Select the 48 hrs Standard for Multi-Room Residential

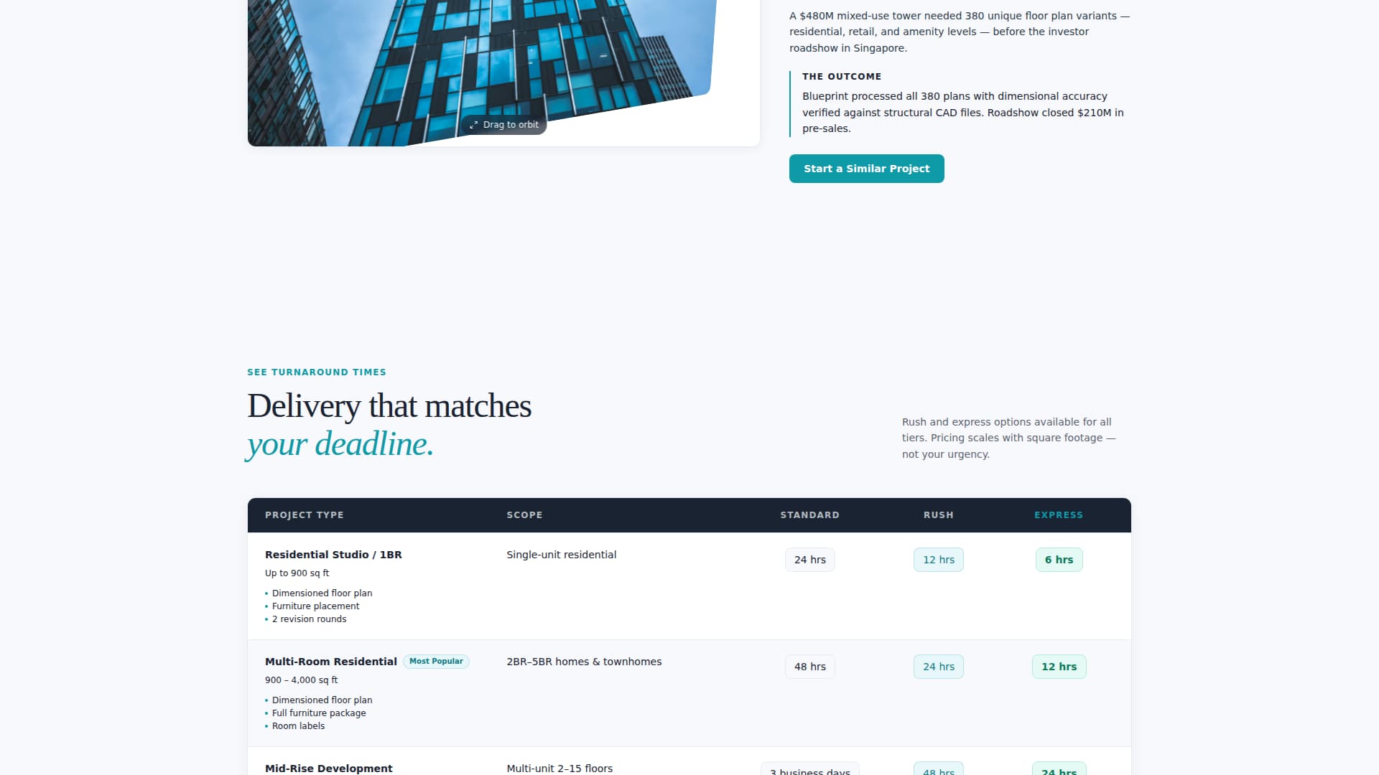coord(809,666)
